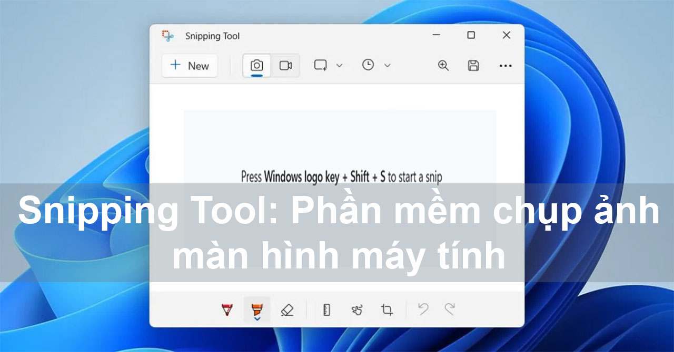Toggle the Ruler tool

(326, 310)
